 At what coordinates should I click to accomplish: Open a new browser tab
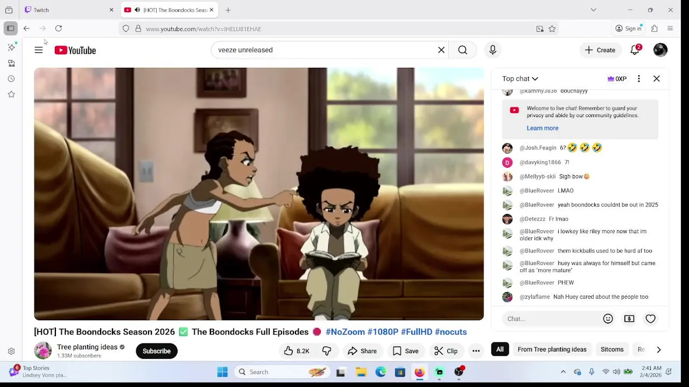[x=228, y=10]
